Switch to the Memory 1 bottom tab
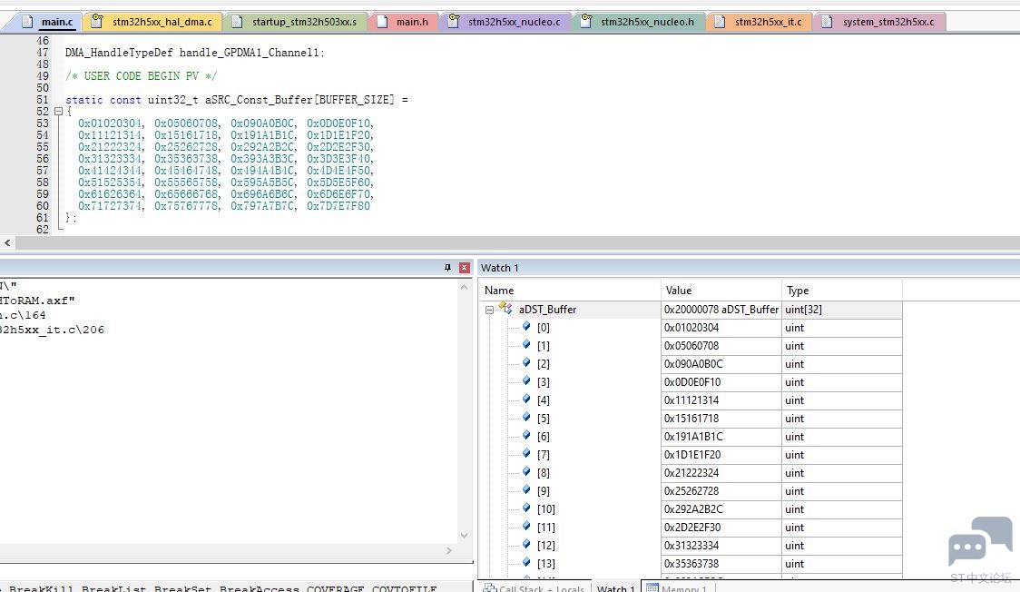This screenshot has height=592, width=1020. tap(677, 587)
